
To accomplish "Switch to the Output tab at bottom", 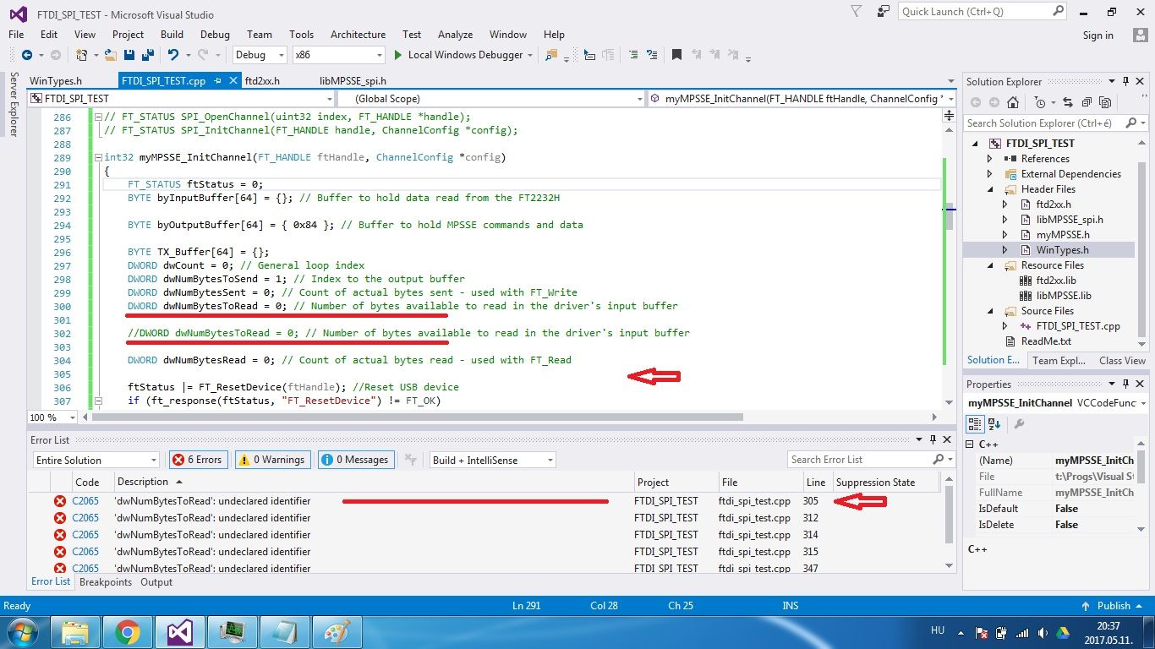I will (x=156, y=582).
